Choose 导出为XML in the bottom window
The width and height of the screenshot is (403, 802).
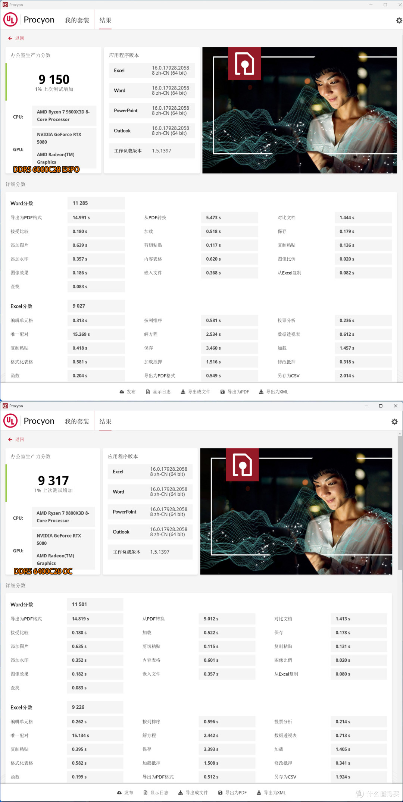271,793
